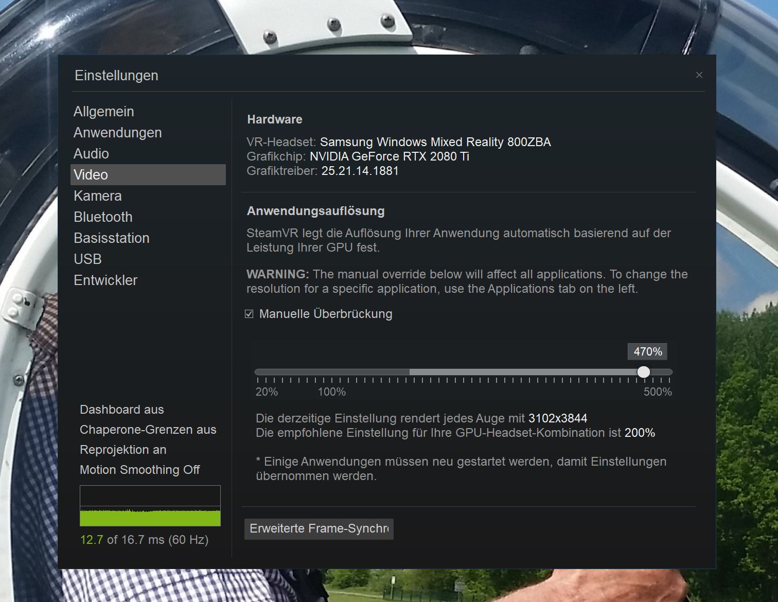This screenshot has height=602, width=778.
Task: Click the green frame timing graph
Action: (150, 506)
